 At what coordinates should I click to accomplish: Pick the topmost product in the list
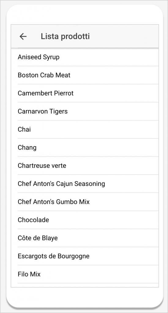85,57
